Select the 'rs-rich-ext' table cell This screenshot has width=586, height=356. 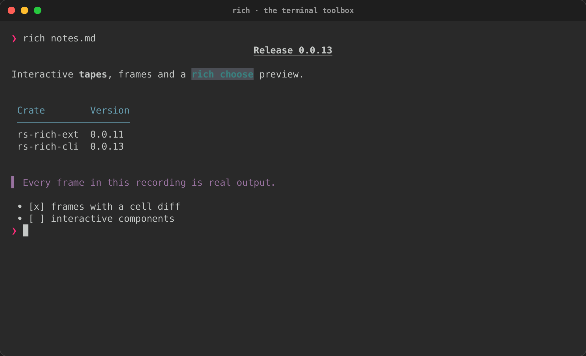tap(48, 135)
